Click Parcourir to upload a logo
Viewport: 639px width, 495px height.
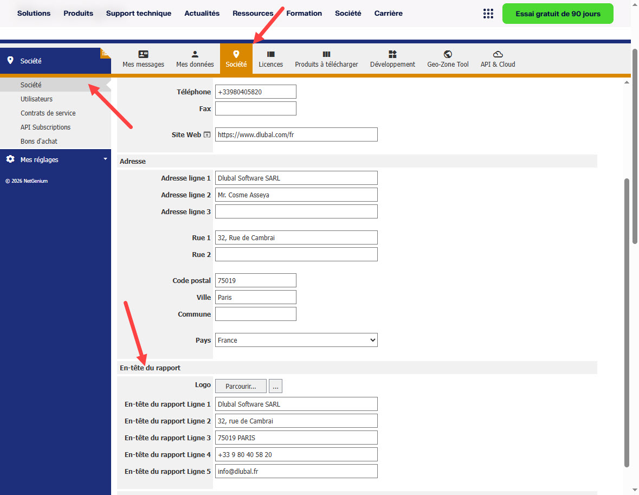coord(241,386)
